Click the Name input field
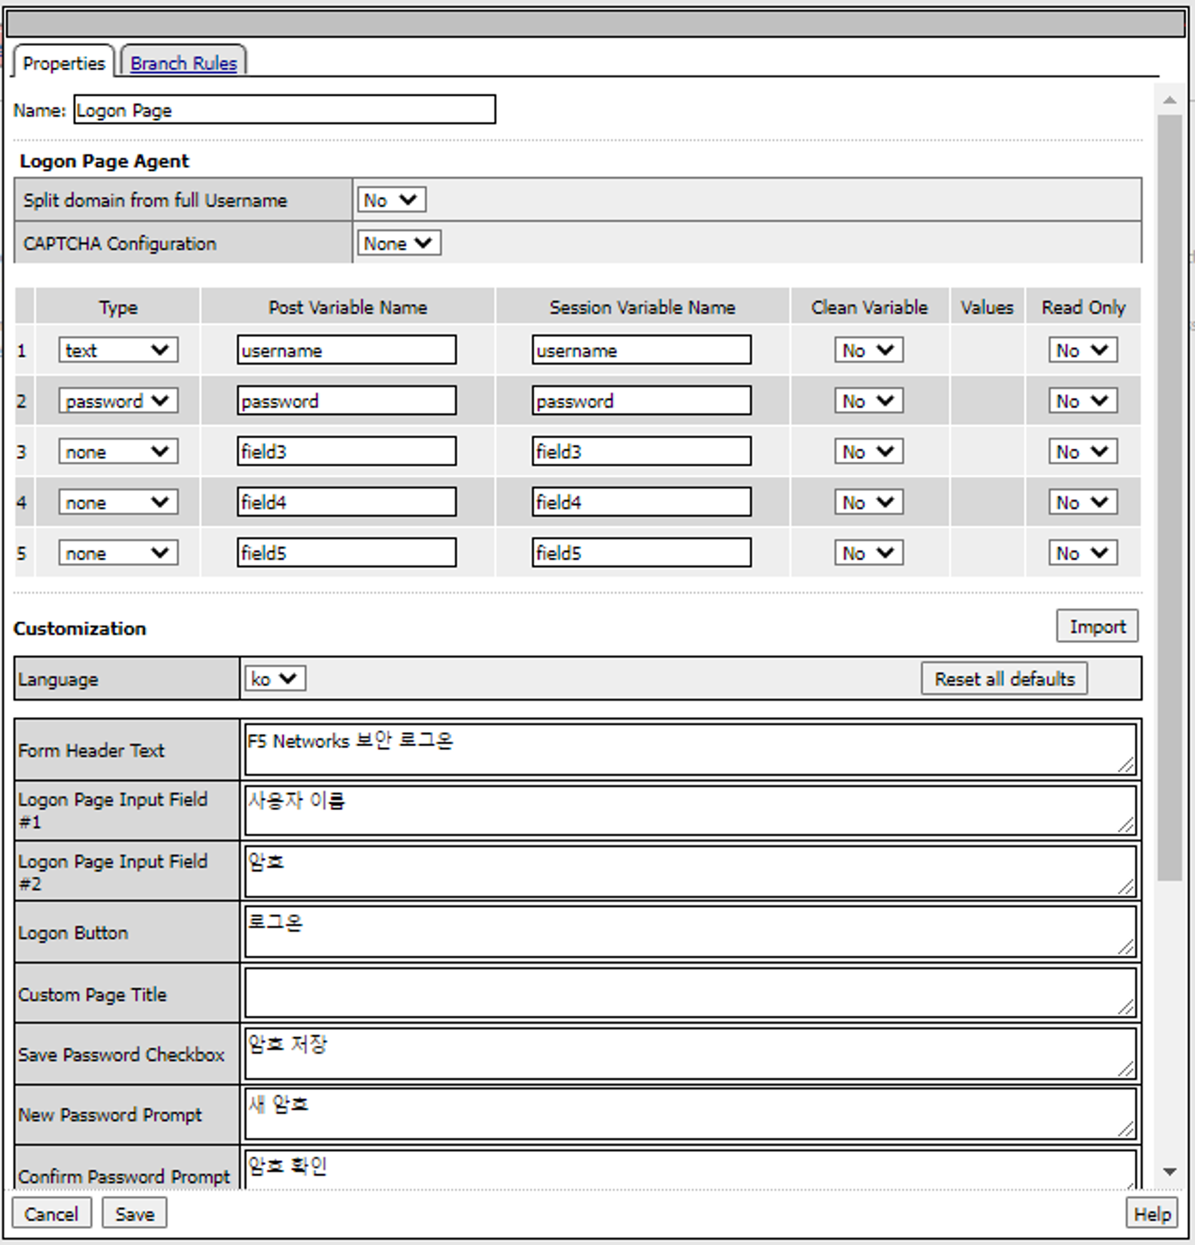 tap(284, 110)
